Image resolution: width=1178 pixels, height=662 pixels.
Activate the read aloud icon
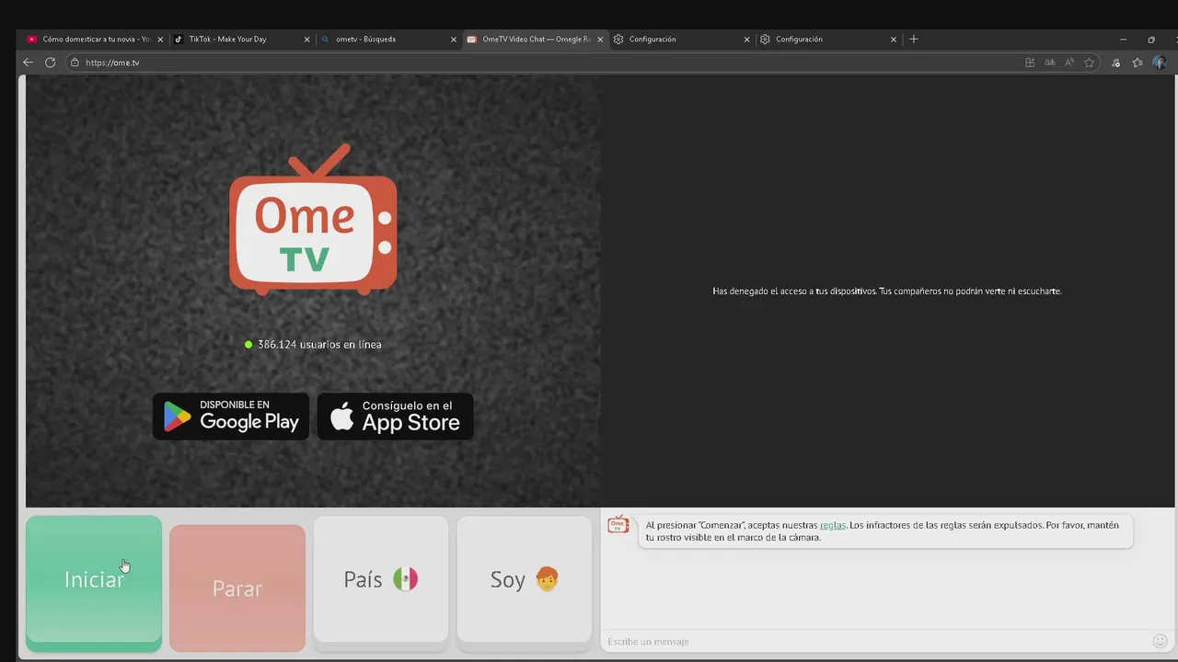click(1069, 63)
